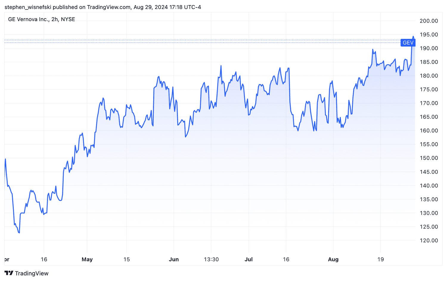Click the TradingView logo icon
447x281 pixels.
[x=9, y=273]
